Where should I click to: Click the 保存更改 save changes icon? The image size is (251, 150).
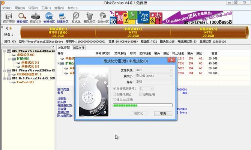[x=9, y=18]
